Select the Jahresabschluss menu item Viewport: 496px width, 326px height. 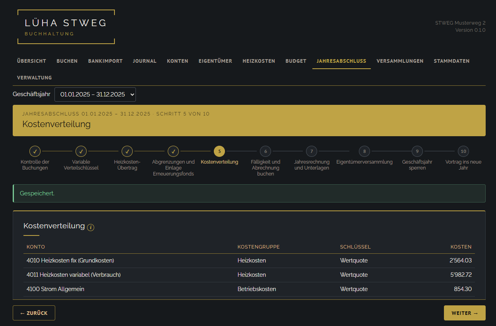click(x=341, y=61)
